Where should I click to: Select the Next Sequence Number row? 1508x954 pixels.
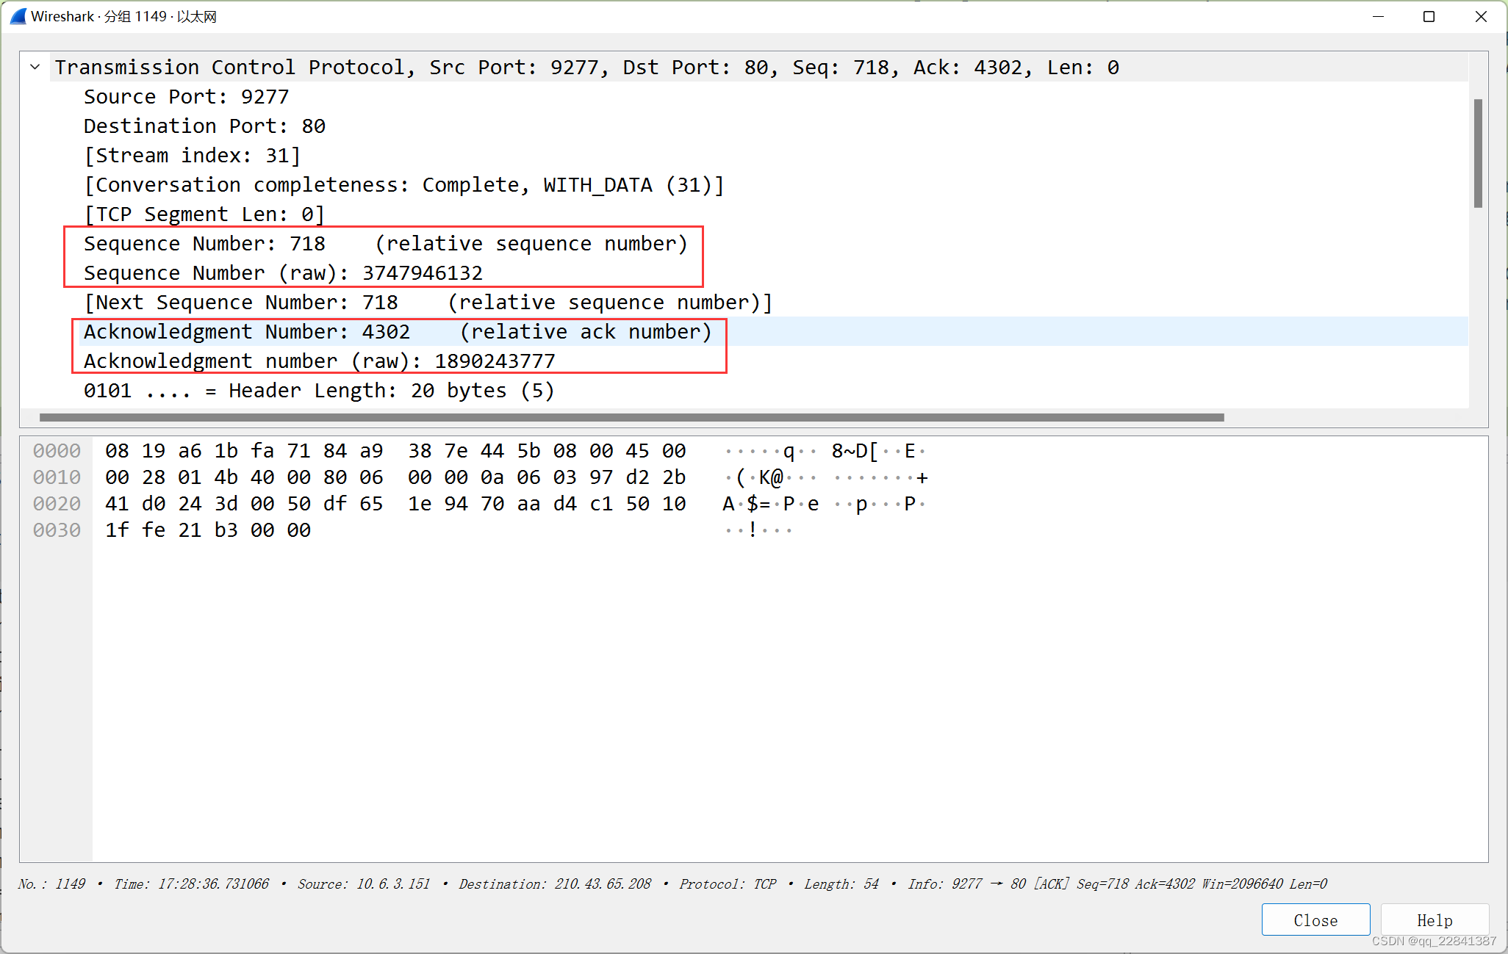pyautogui.click(x=744, y=302)
